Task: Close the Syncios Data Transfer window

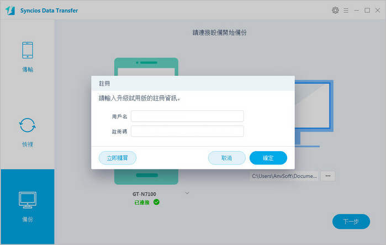Action: tap(377, 10)
